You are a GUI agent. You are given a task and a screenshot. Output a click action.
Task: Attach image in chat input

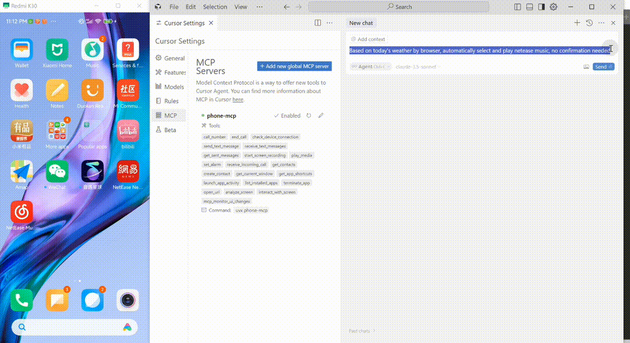pyautogui.click(x=586, y=67)
